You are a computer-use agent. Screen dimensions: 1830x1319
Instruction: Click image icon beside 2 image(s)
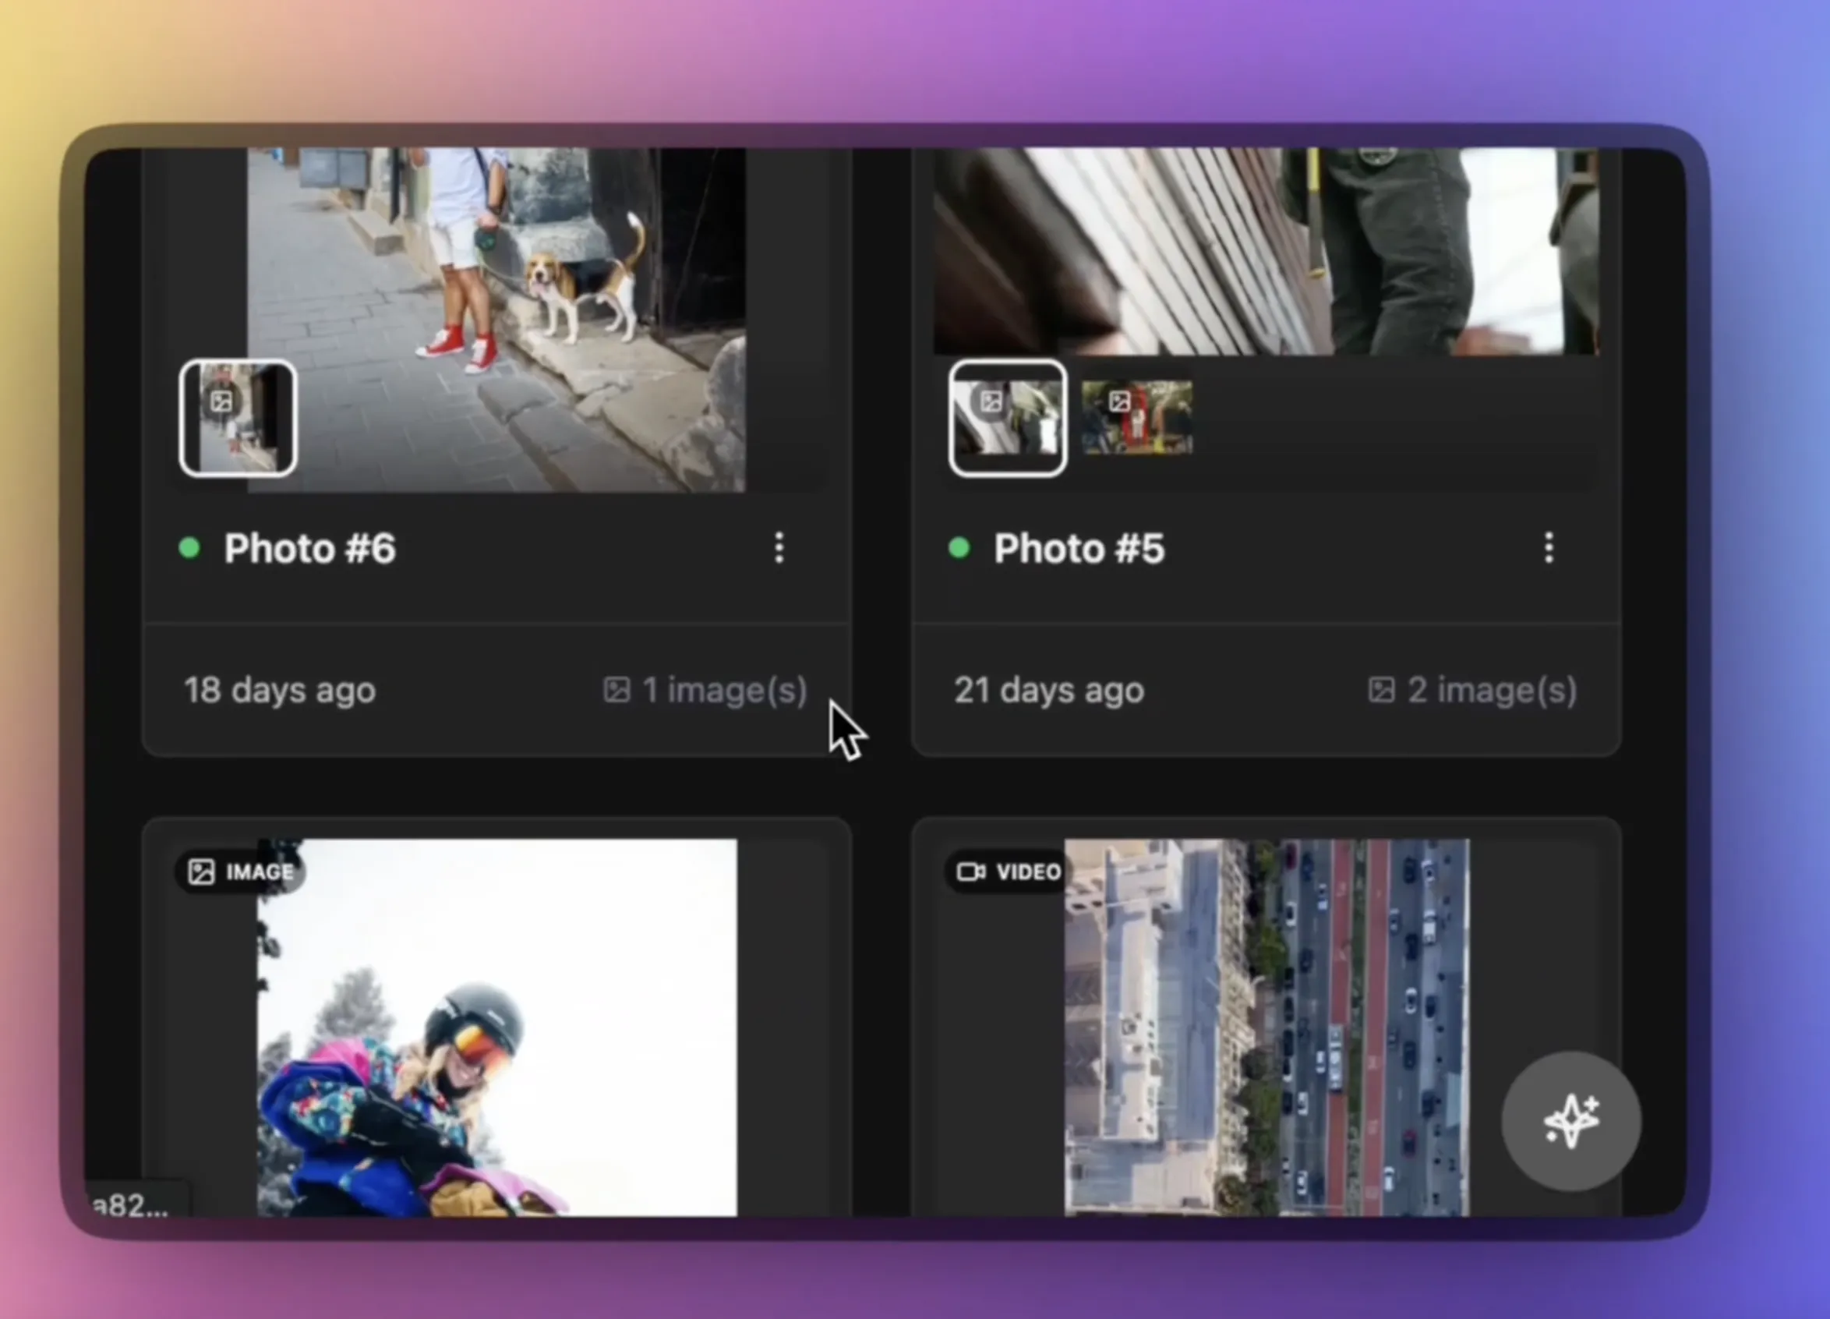(x=1381, y=690)
